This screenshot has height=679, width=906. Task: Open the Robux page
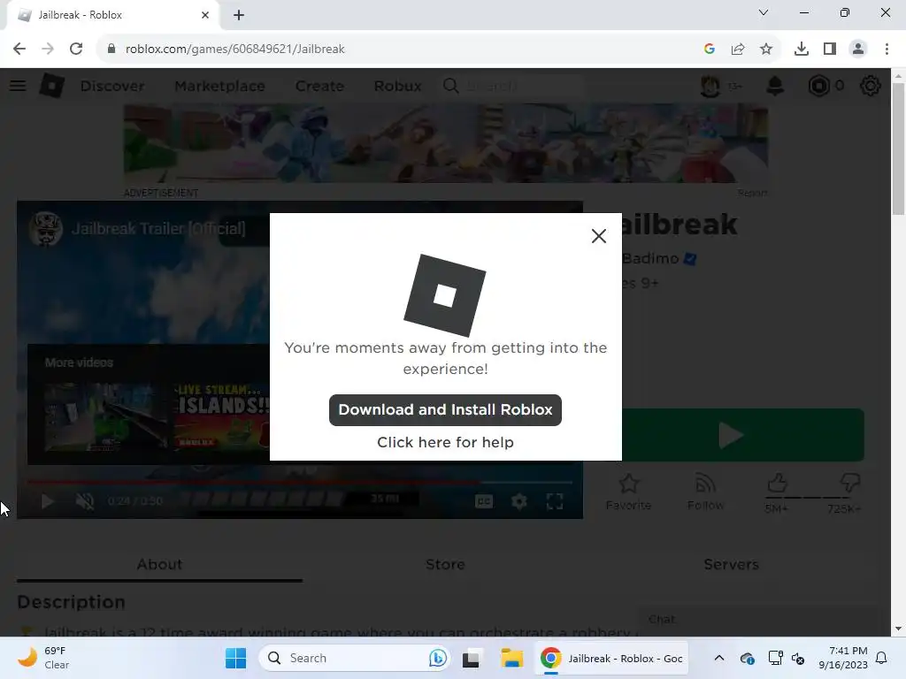pos(397,86)
